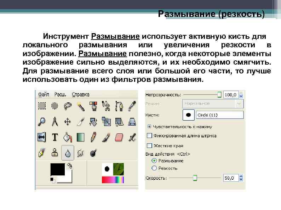Open the white background color swatch
Viewport: 281px width, 210px height.
point(68,179)
